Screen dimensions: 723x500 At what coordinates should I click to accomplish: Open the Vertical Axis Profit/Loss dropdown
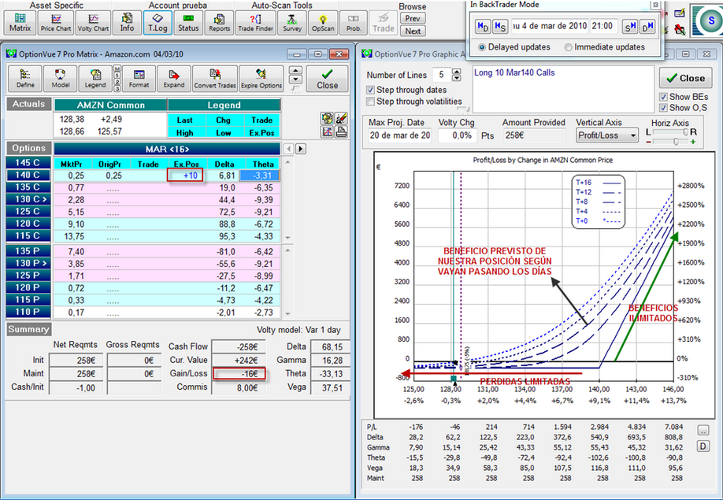click(x=607, y=135)
